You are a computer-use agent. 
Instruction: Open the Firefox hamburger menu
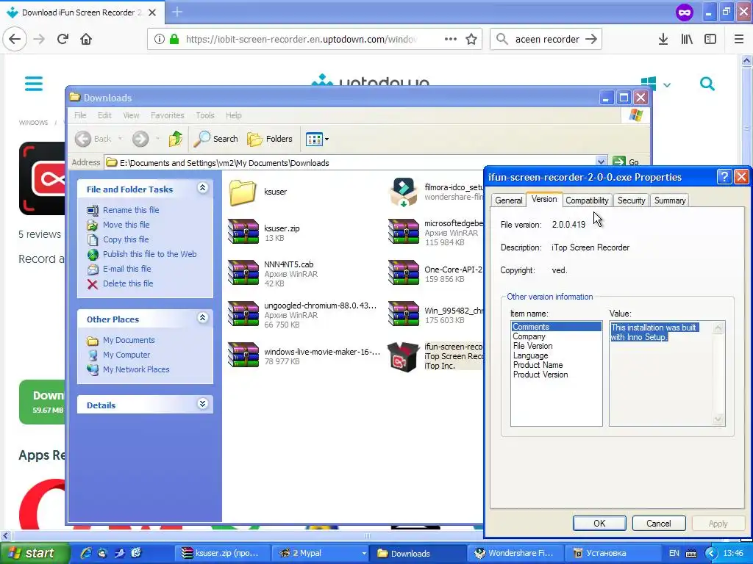click(x=739, y=40)
